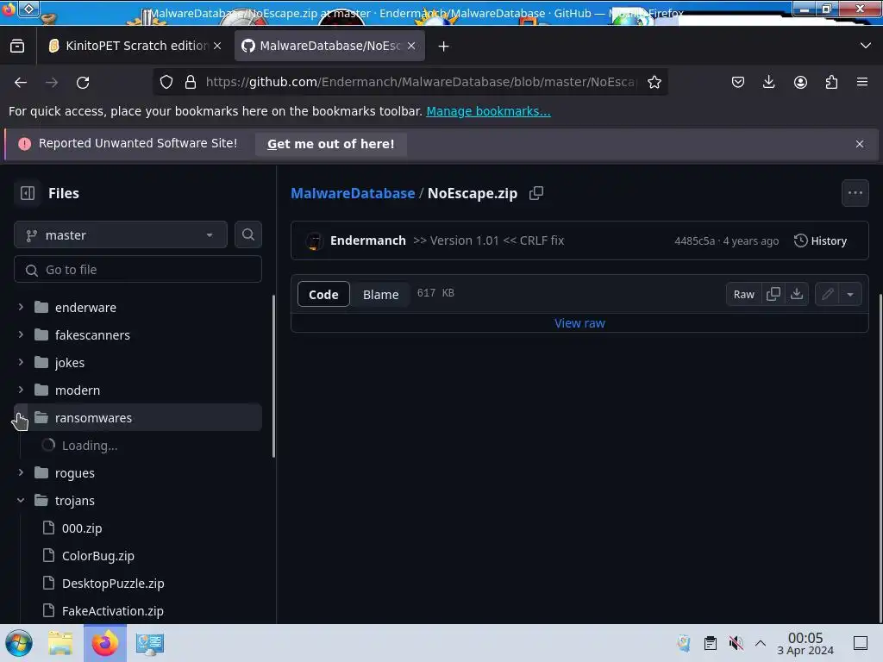Expand the modern folder
This screenshot has height=662, width=883.
pos(21,390)
